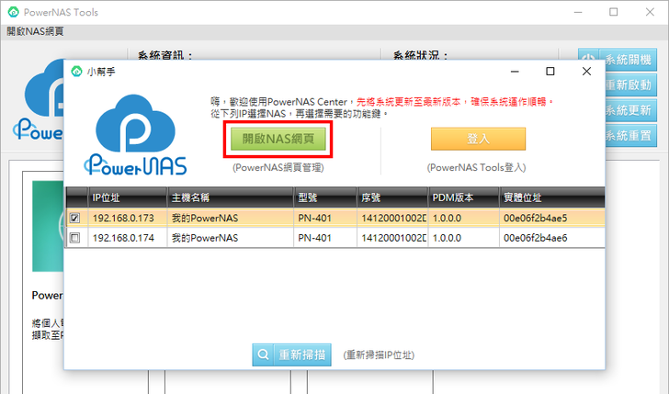Click the PowerNAS Tools title bar app icon
Image resolution: width=669 pixels, height=394 pixels.
tap(13, 12)
